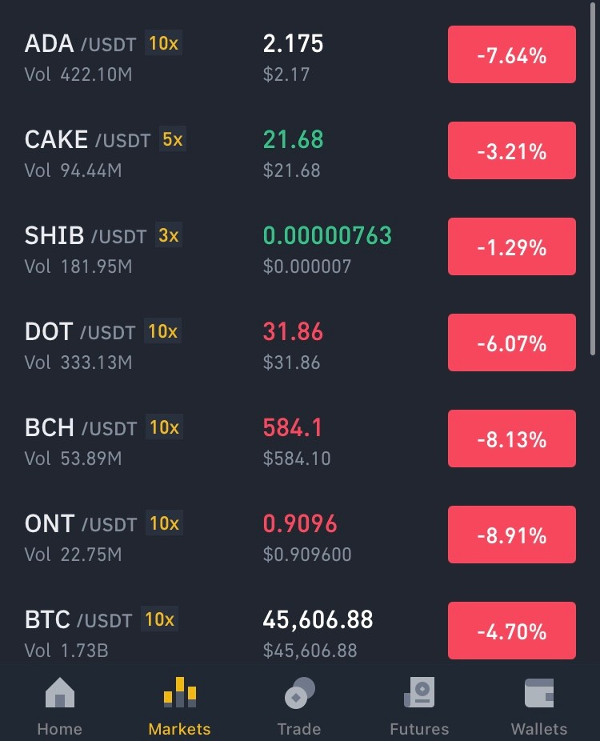Open the BCH/USDT market pair
Image resolution: width=600 pixels, height=741 pixels.
(300, 439)
